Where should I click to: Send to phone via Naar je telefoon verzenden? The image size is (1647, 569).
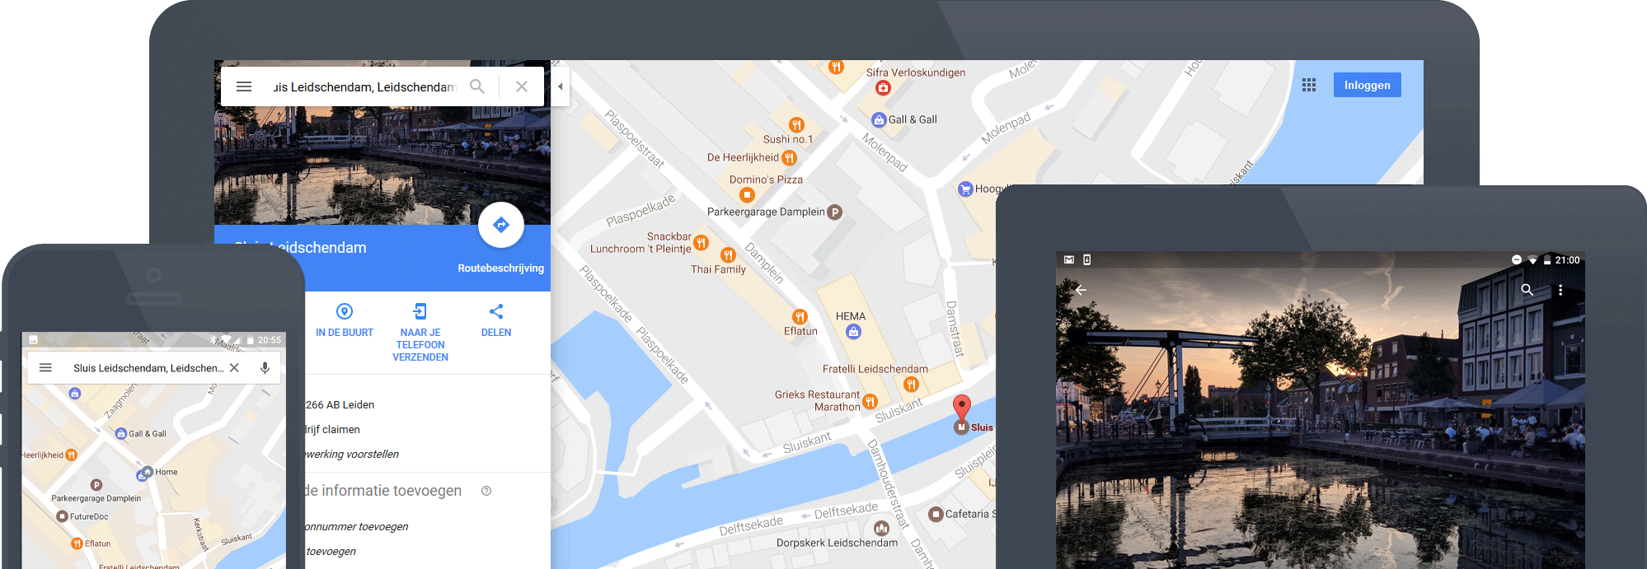point(420,311)
